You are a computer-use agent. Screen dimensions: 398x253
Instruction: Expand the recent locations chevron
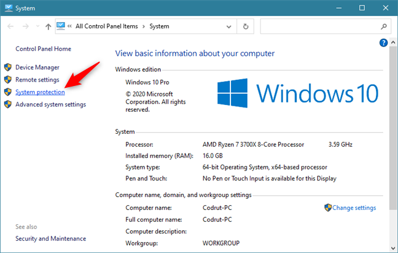[37, 27]
